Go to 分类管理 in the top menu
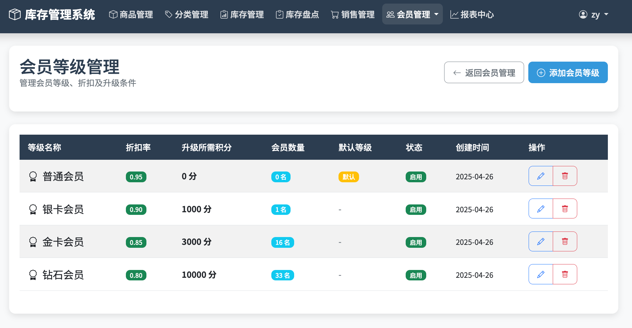 pyautogui.click(x=187, y=15)
